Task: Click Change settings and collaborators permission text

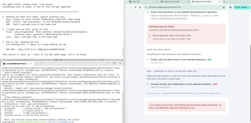Action: [181, 84]
